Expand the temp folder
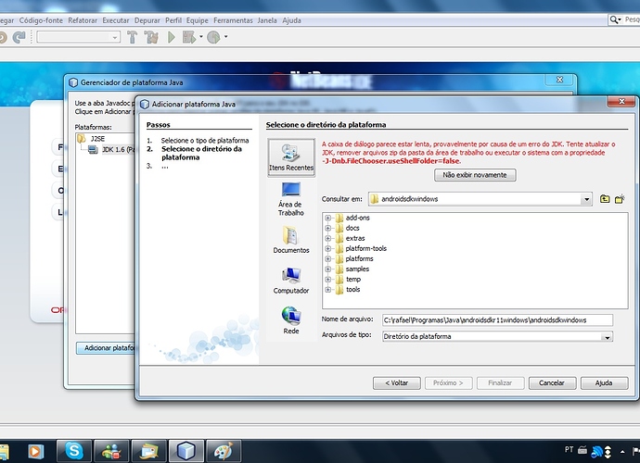Viewport: 640px width, 463px height. 327,279
